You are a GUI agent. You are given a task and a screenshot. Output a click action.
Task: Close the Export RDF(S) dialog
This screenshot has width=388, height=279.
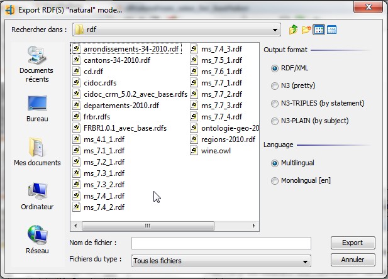click(x=369, y=7)
